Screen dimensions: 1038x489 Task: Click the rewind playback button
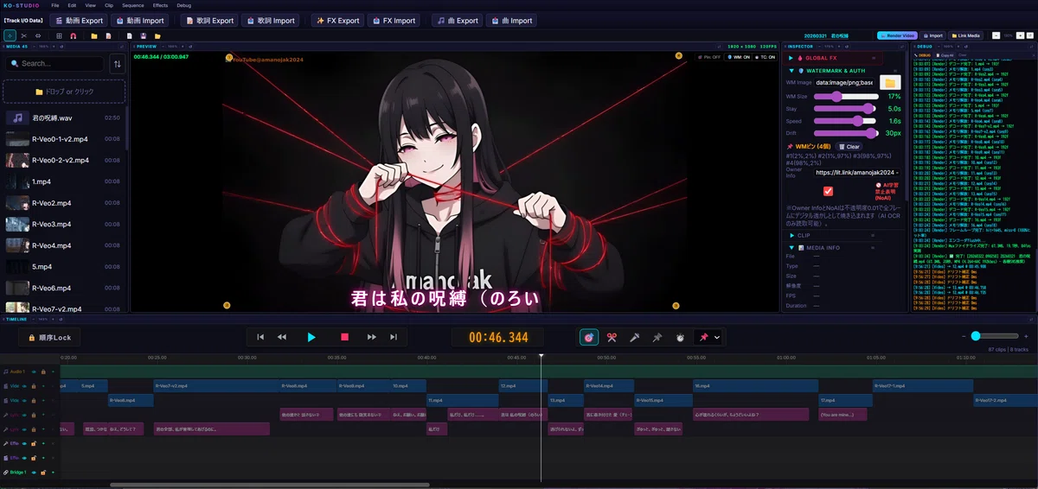tap(282, 337)
